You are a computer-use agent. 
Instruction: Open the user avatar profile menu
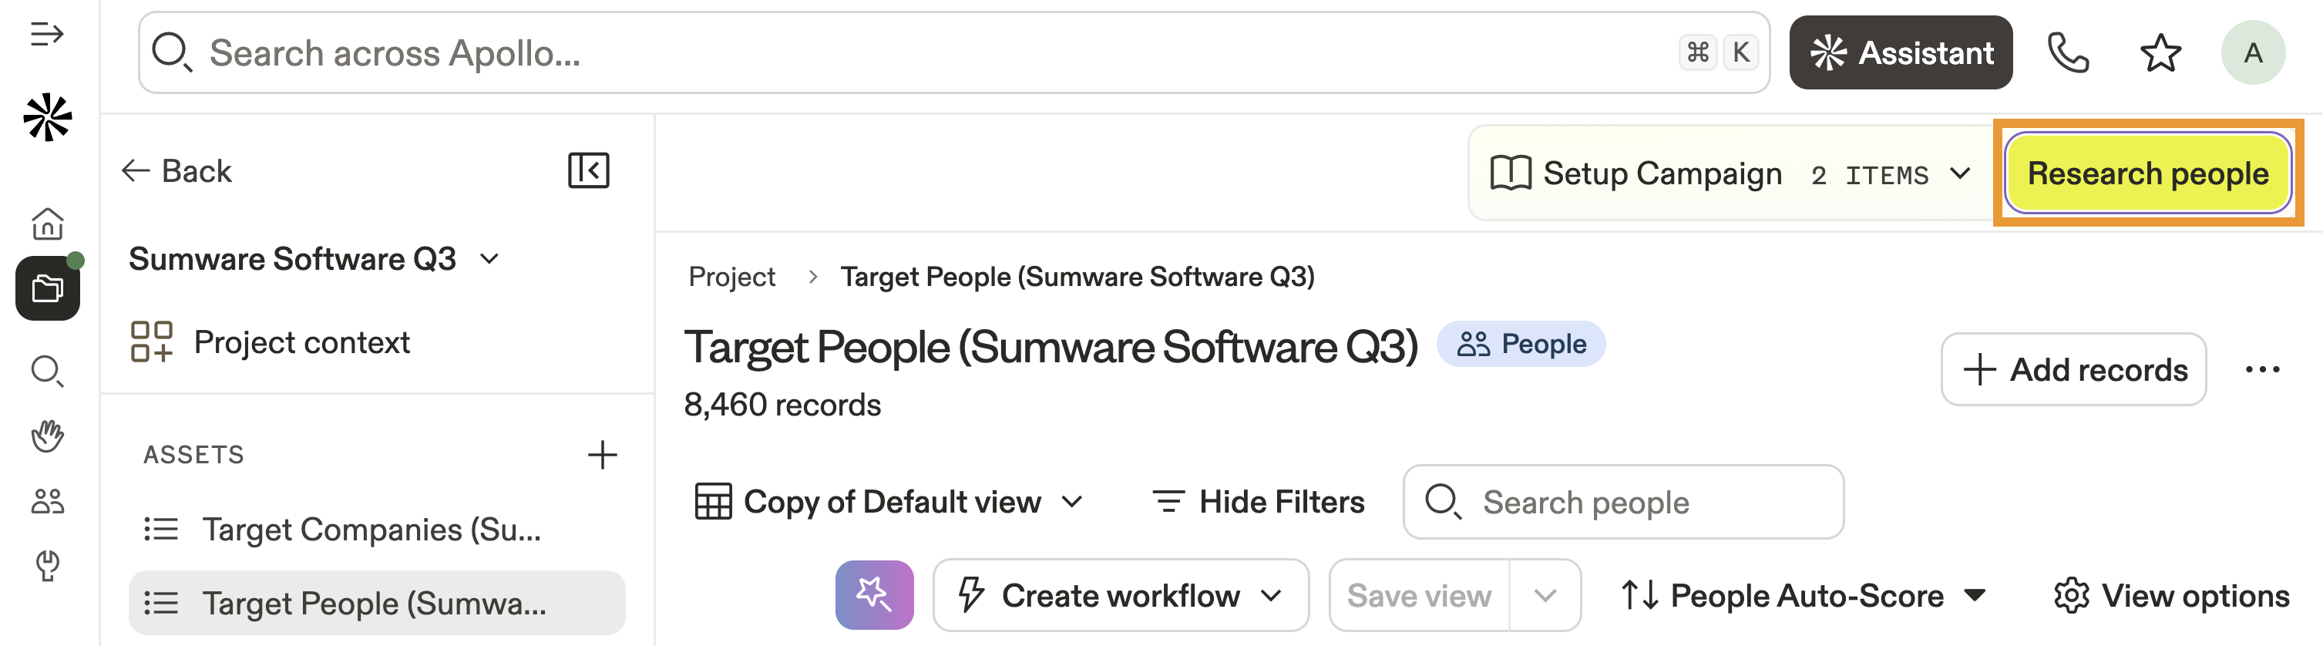click(x=2252, y=53)
